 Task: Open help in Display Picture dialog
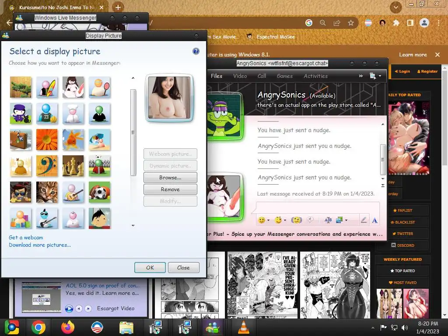point(196,51)
